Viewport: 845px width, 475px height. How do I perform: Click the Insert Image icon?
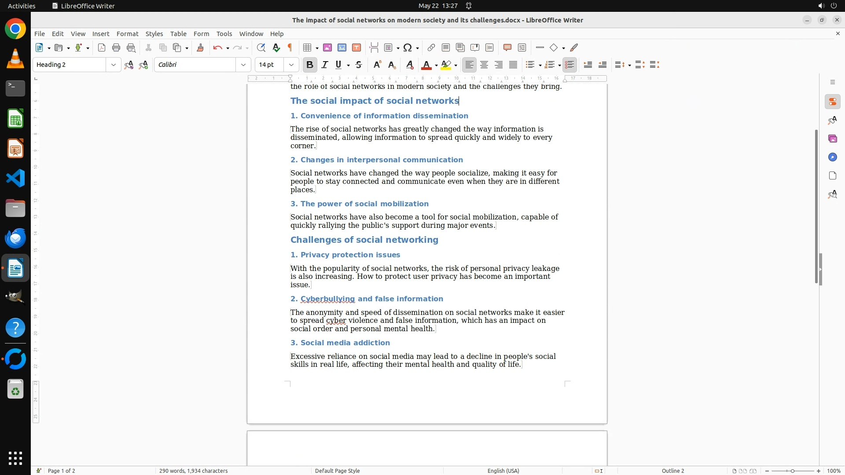(327, 47)
